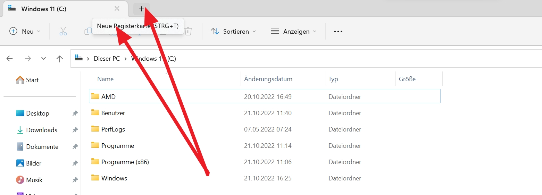Viewport: 542px width, 195px height.
Task: Click pin icon next to Musik
Action: tap(75, 180)
